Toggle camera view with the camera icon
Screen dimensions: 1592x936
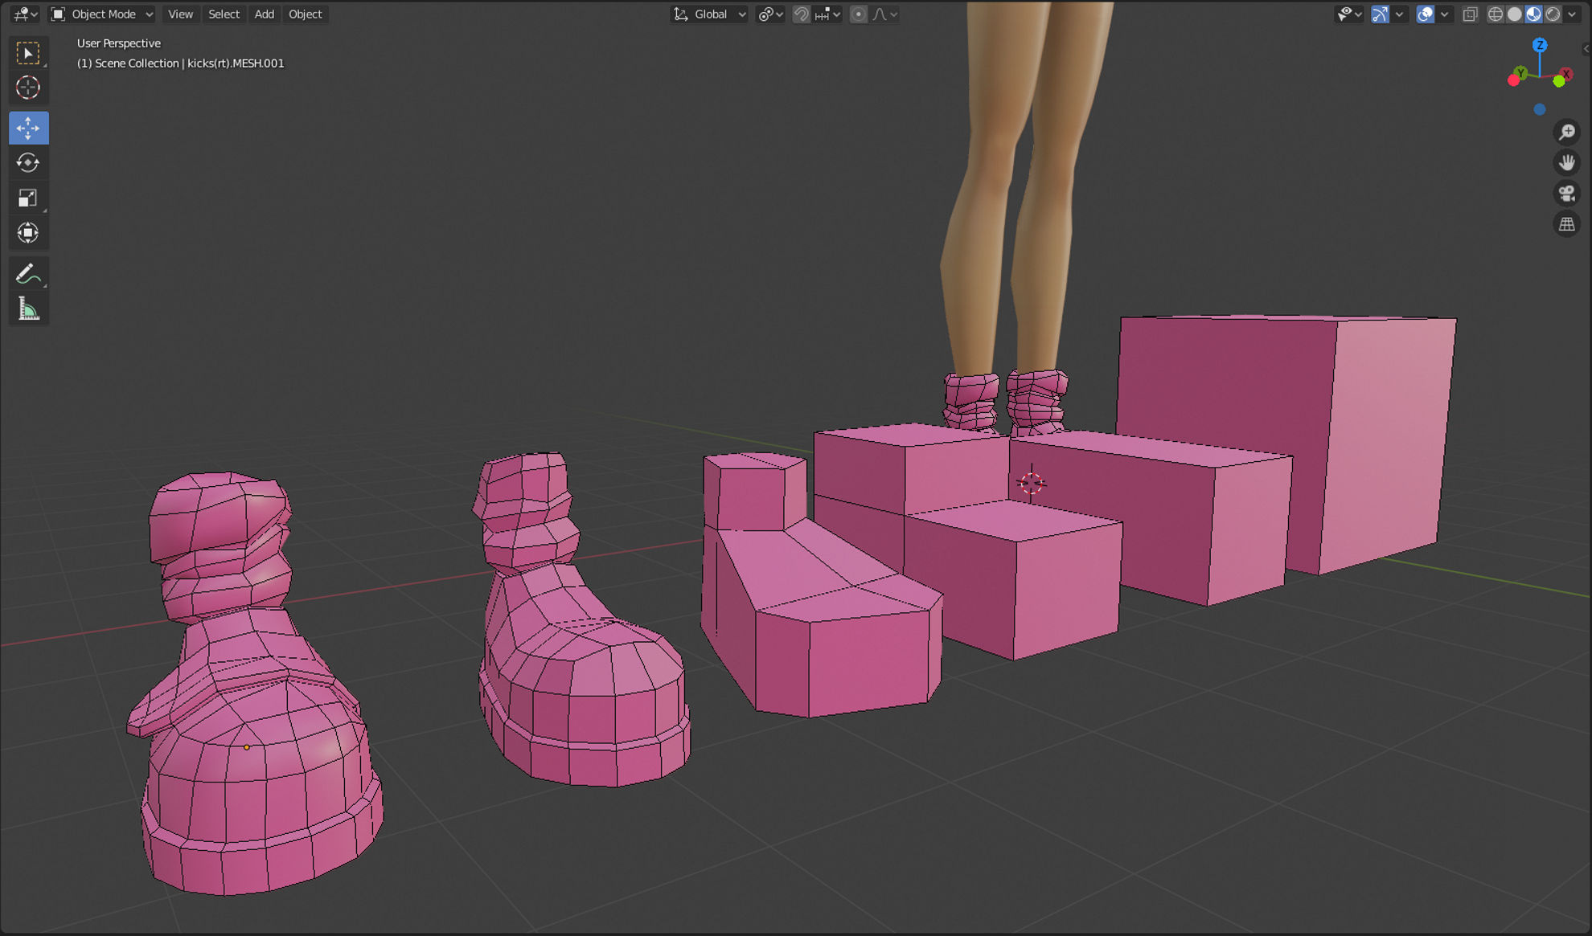point(1566,194)
